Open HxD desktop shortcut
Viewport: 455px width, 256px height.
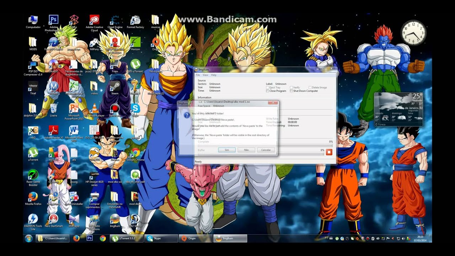pos(33,132)
